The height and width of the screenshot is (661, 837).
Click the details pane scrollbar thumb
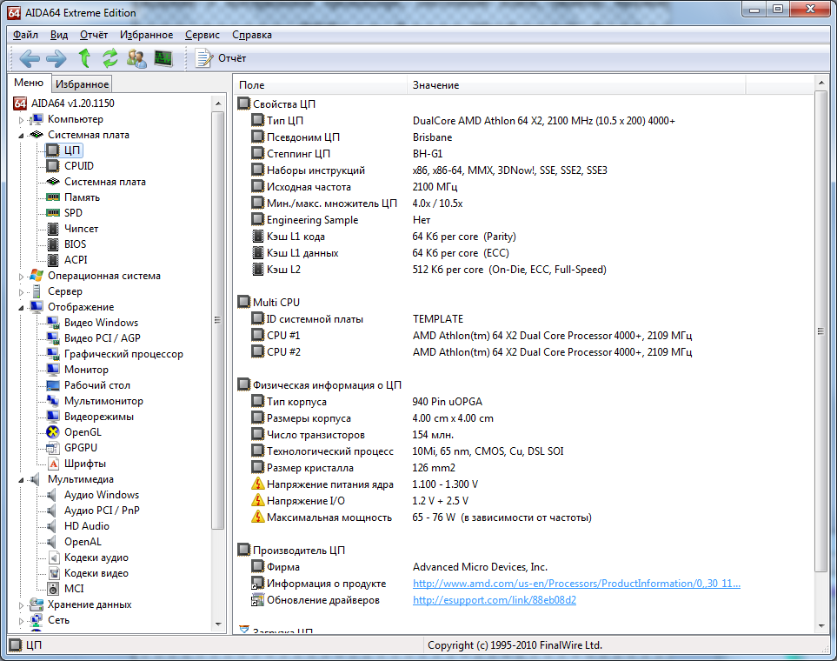pyautogui.click(x=821, y=331)
